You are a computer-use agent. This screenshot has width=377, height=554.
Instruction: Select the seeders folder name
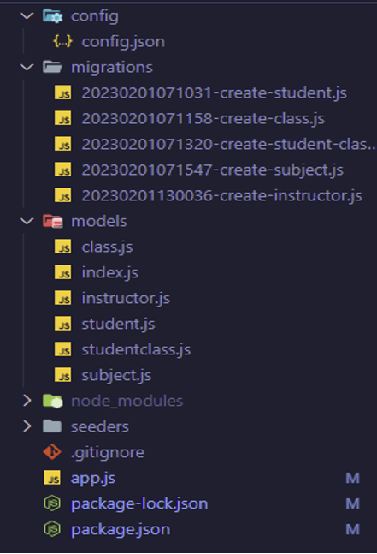100,426
